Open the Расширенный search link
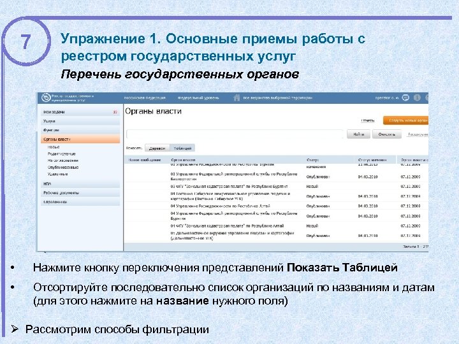 [418, 134]
